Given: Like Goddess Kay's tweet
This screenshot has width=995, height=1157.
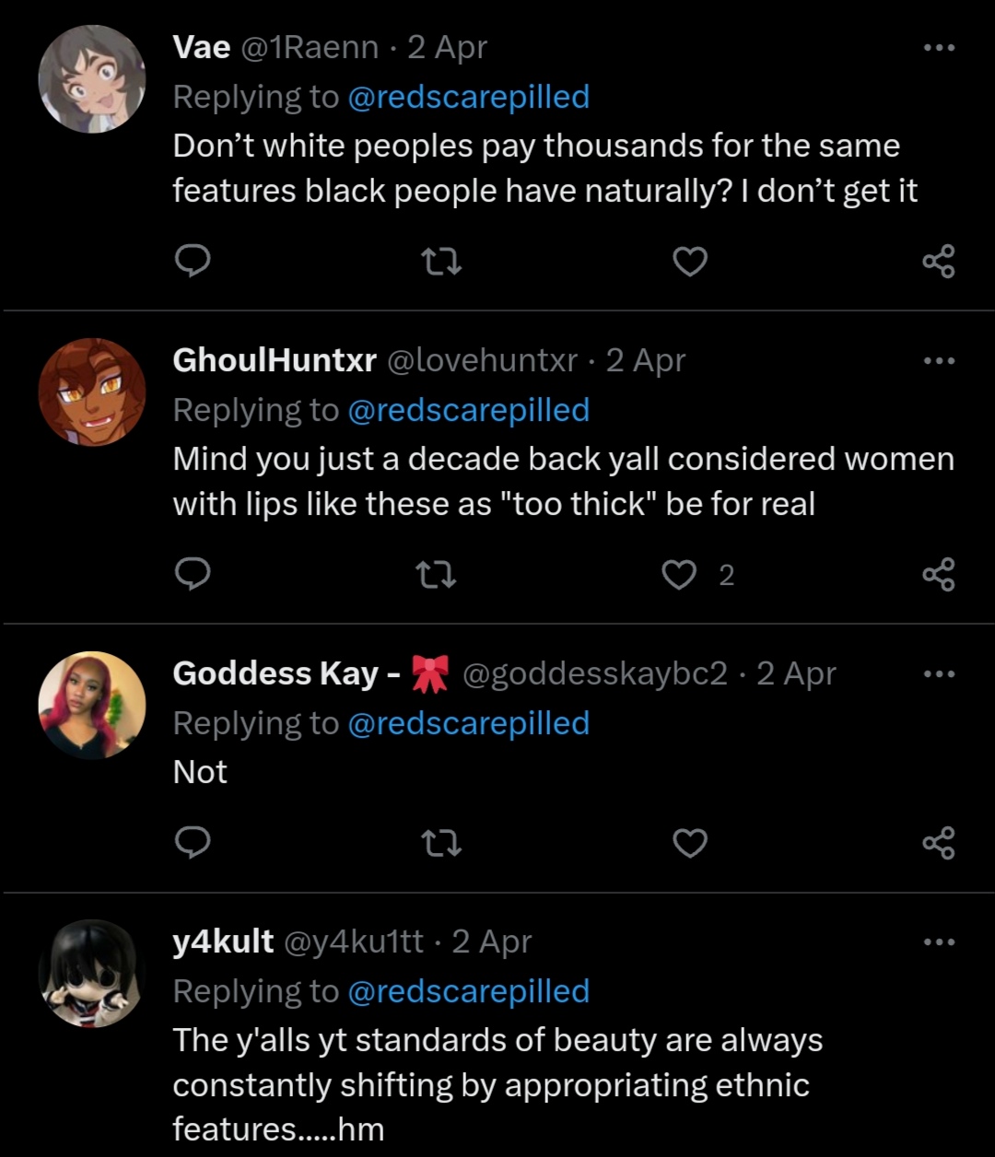Looking at the screenshot, I should [x=689, y=843].
